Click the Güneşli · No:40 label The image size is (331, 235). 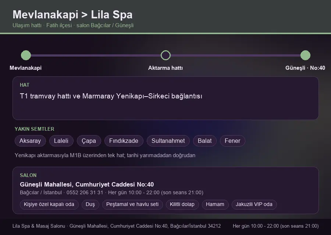click(x=305, y=68)
